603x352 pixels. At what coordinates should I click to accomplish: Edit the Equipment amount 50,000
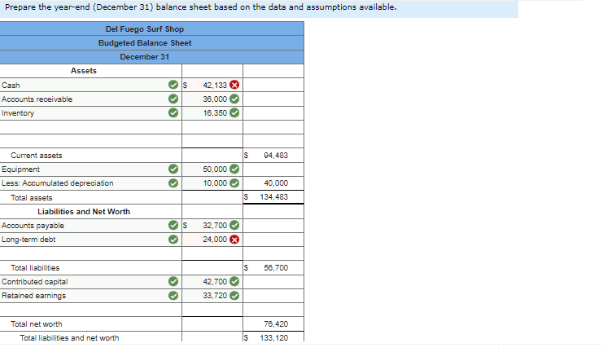tap(212, 169)
